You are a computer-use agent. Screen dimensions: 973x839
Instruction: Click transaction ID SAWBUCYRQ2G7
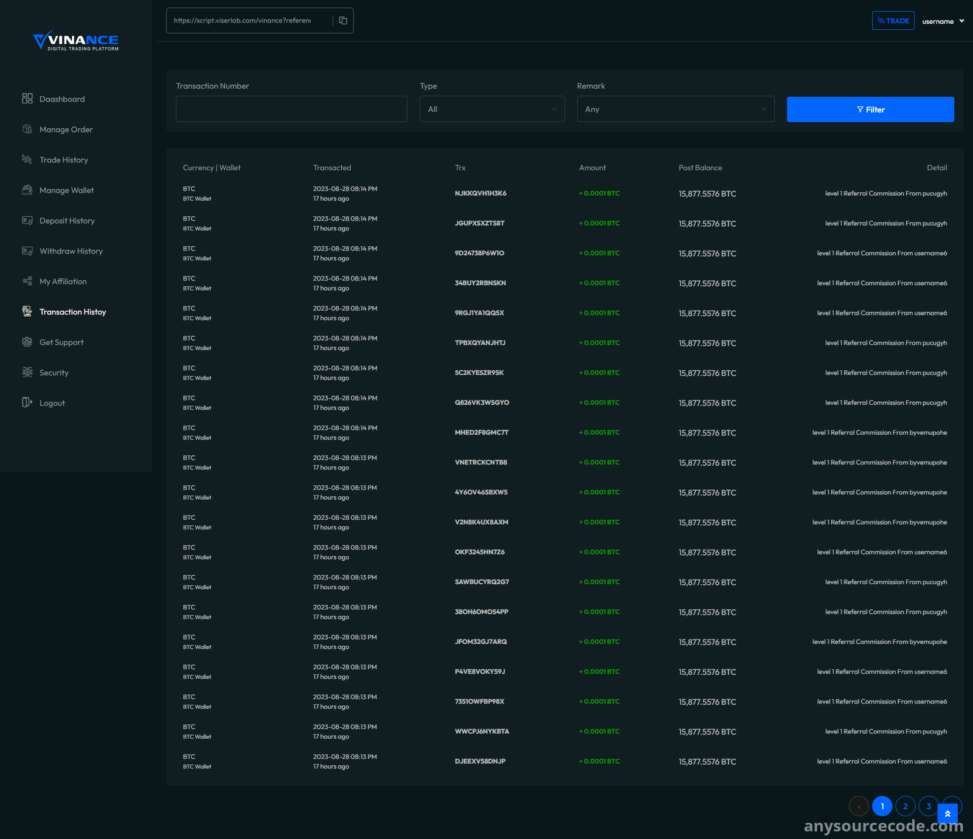[482, 582]
